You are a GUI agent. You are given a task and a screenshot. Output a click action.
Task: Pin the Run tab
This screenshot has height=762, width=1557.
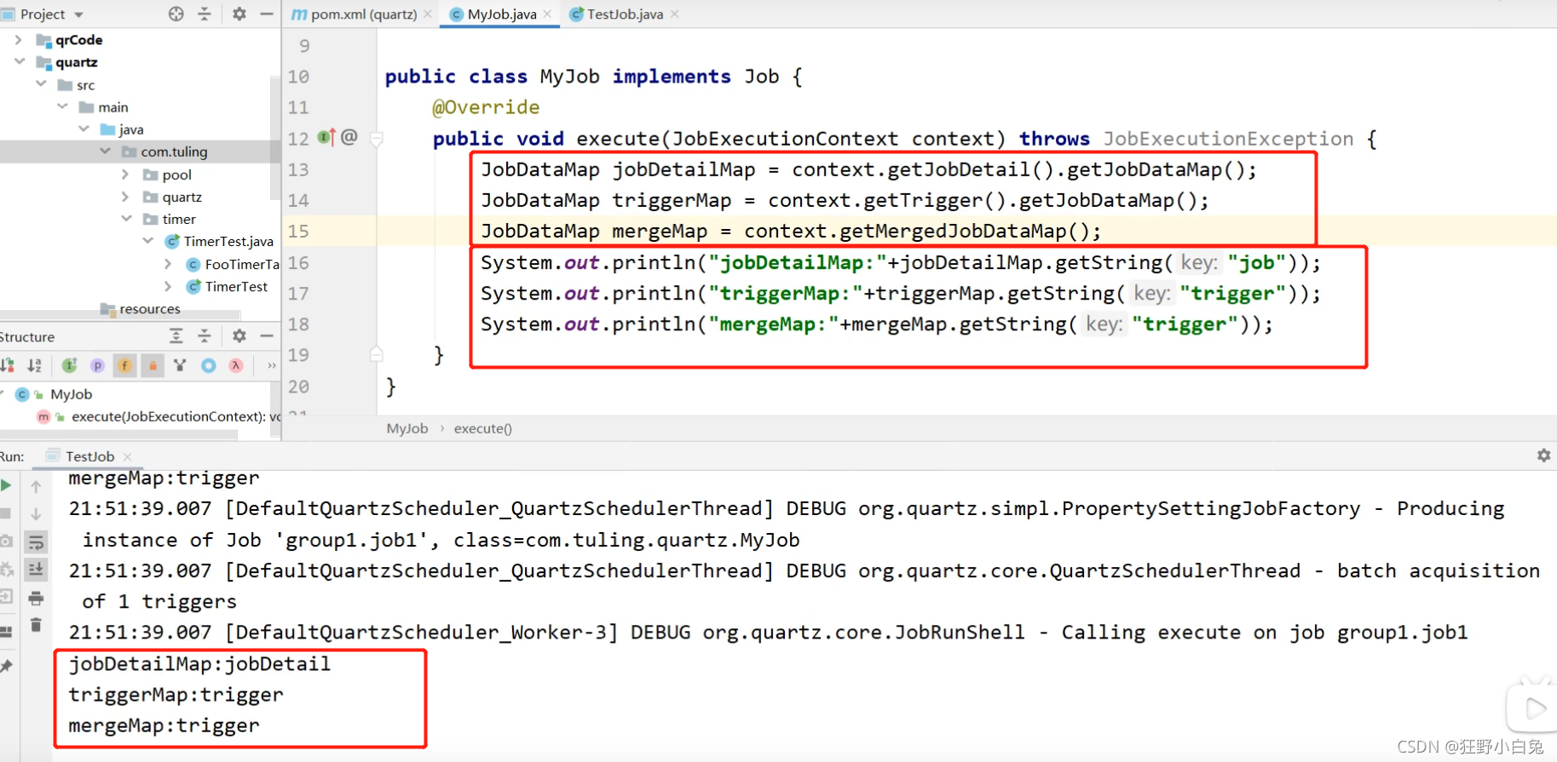(6, 666)
